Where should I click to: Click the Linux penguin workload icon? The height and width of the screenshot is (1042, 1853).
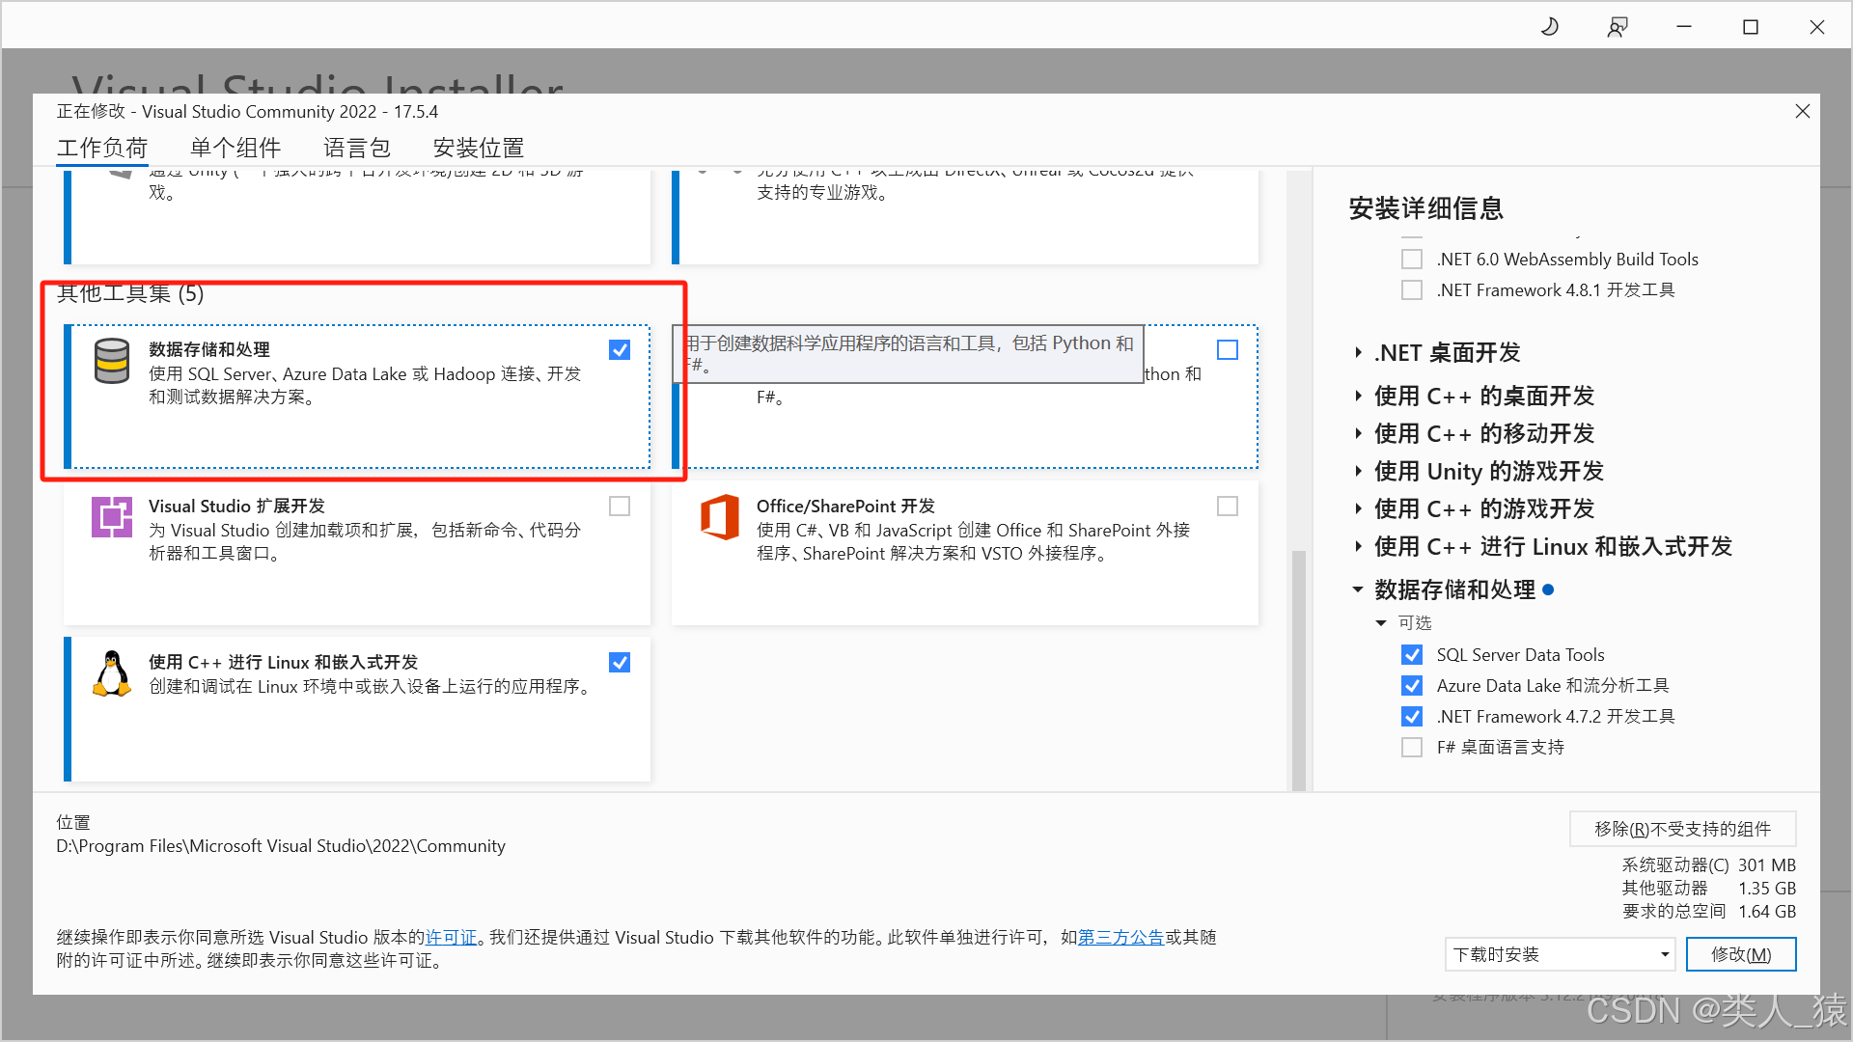pyautogui.click(x=112, y=673)
